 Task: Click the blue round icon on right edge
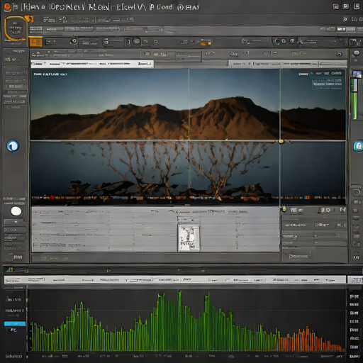pos(359,146)
